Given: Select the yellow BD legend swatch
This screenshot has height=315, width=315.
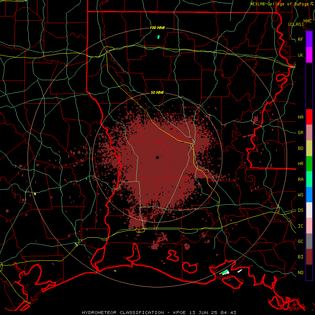Looking at the screenshot, I should click(x=309, y=148).
